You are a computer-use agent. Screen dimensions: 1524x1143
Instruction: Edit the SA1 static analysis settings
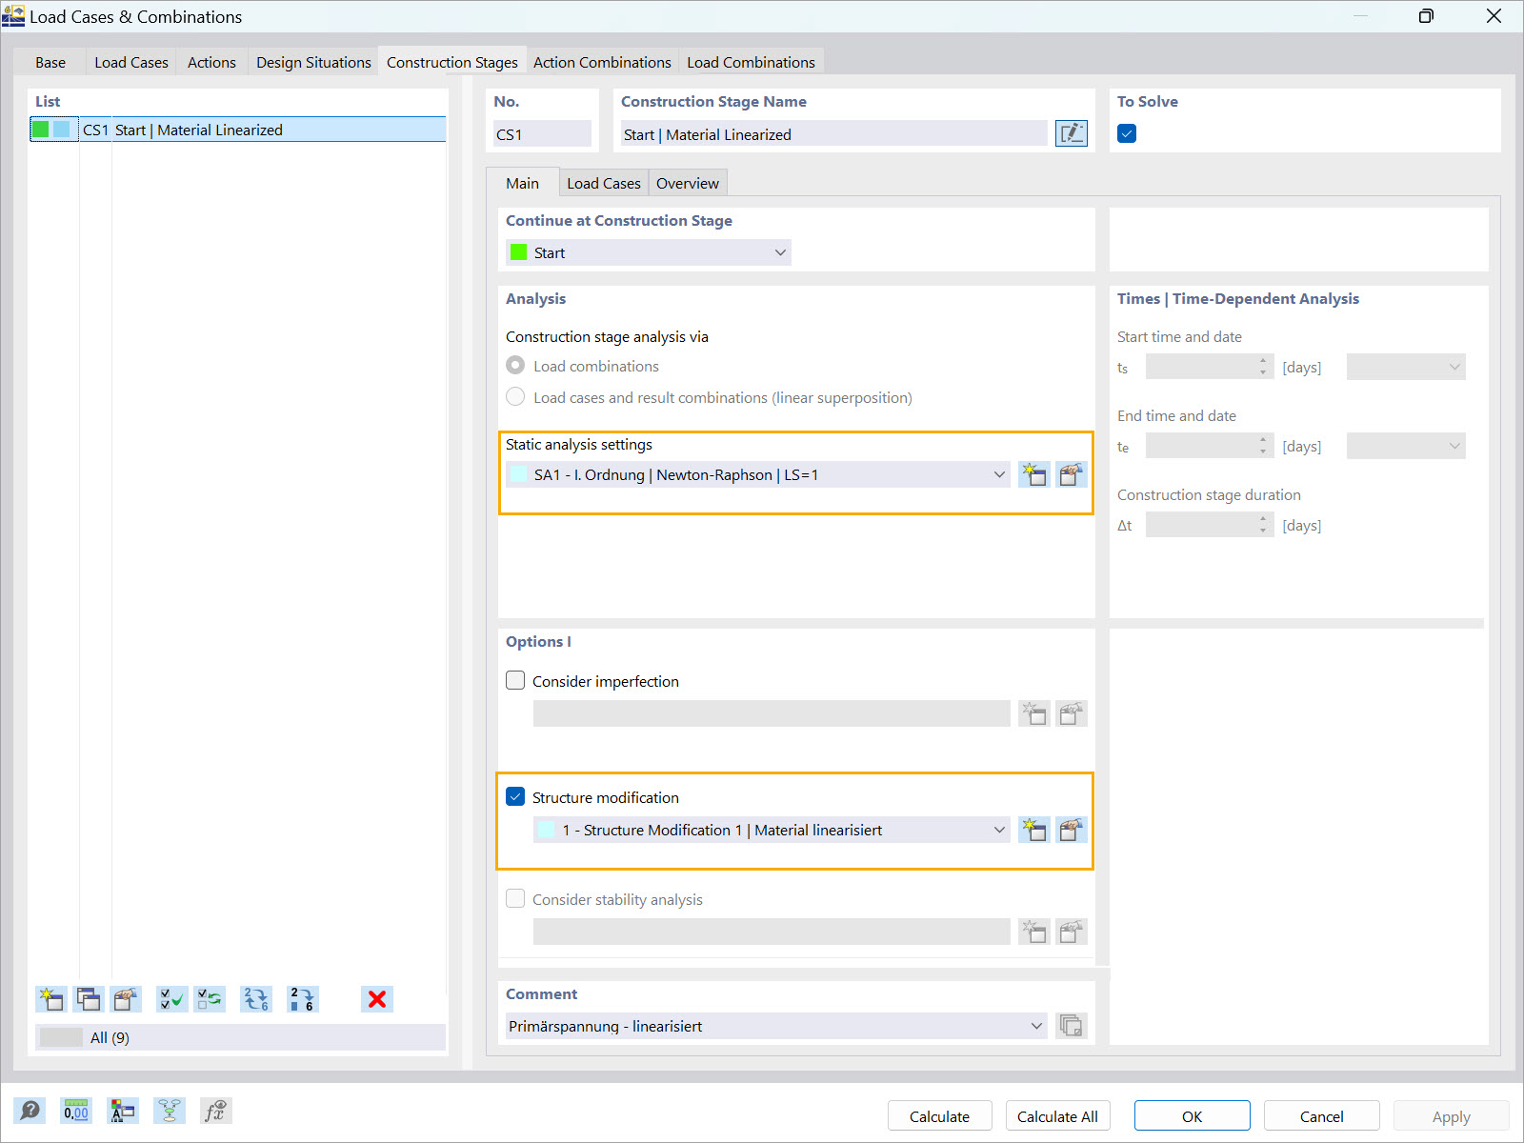(x=1072, y=474)
